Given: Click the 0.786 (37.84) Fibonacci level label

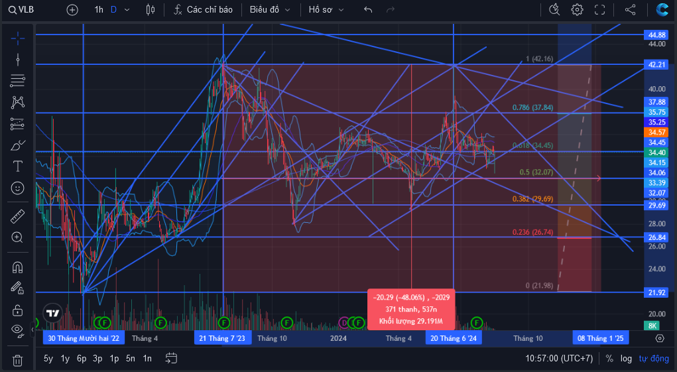Looking at the screenshot, I should (x=533, y=107).
